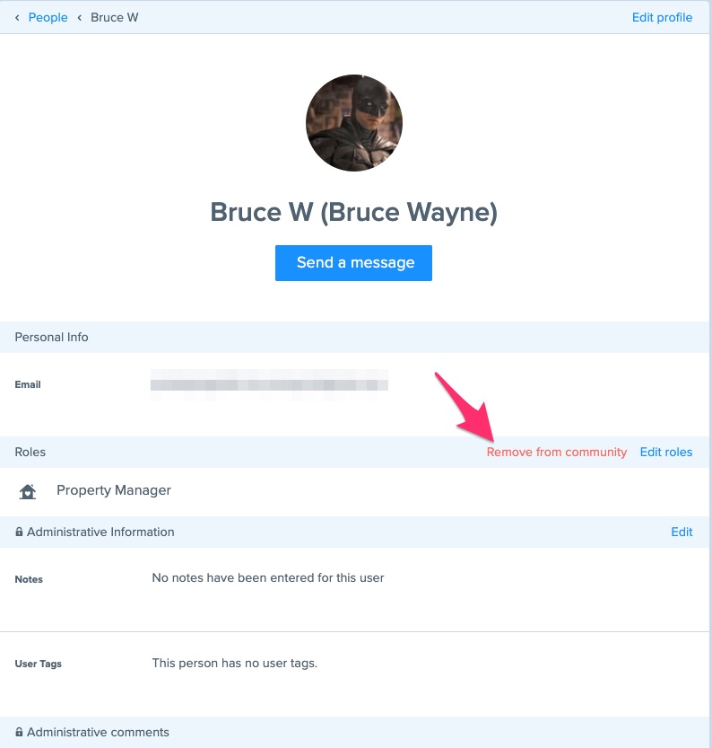Open Edit profile link

(662, 18)
